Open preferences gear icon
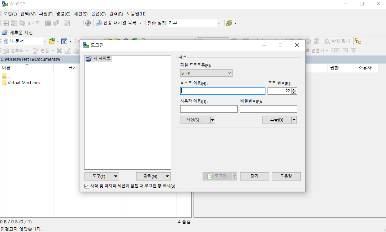 click(88, 23)
